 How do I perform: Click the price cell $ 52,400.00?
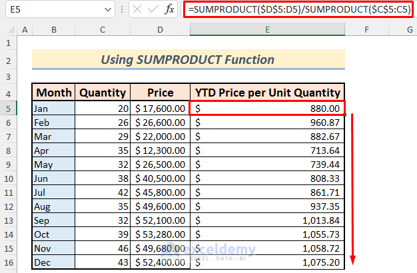[x=160, y=262]
